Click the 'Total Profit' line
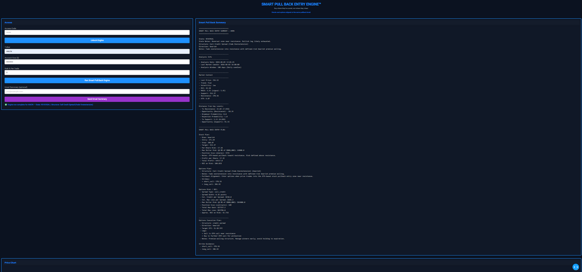The height and width of the screenshot is (272, 582). click(212, 160)
